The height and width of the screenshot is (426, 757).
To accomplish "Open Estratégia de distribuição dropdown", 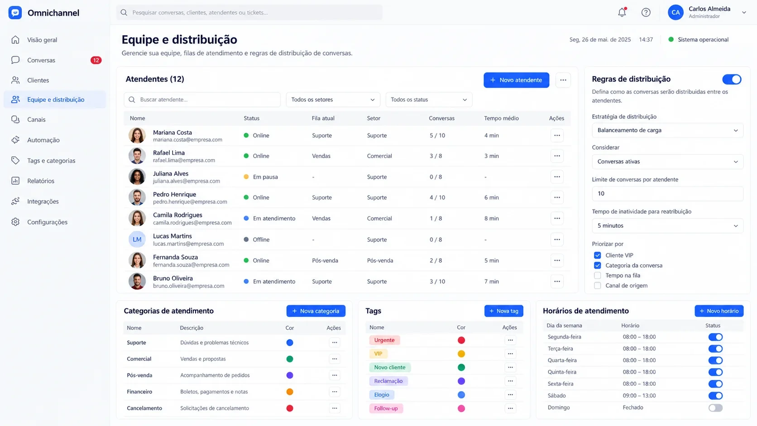I will click(667, 130).
